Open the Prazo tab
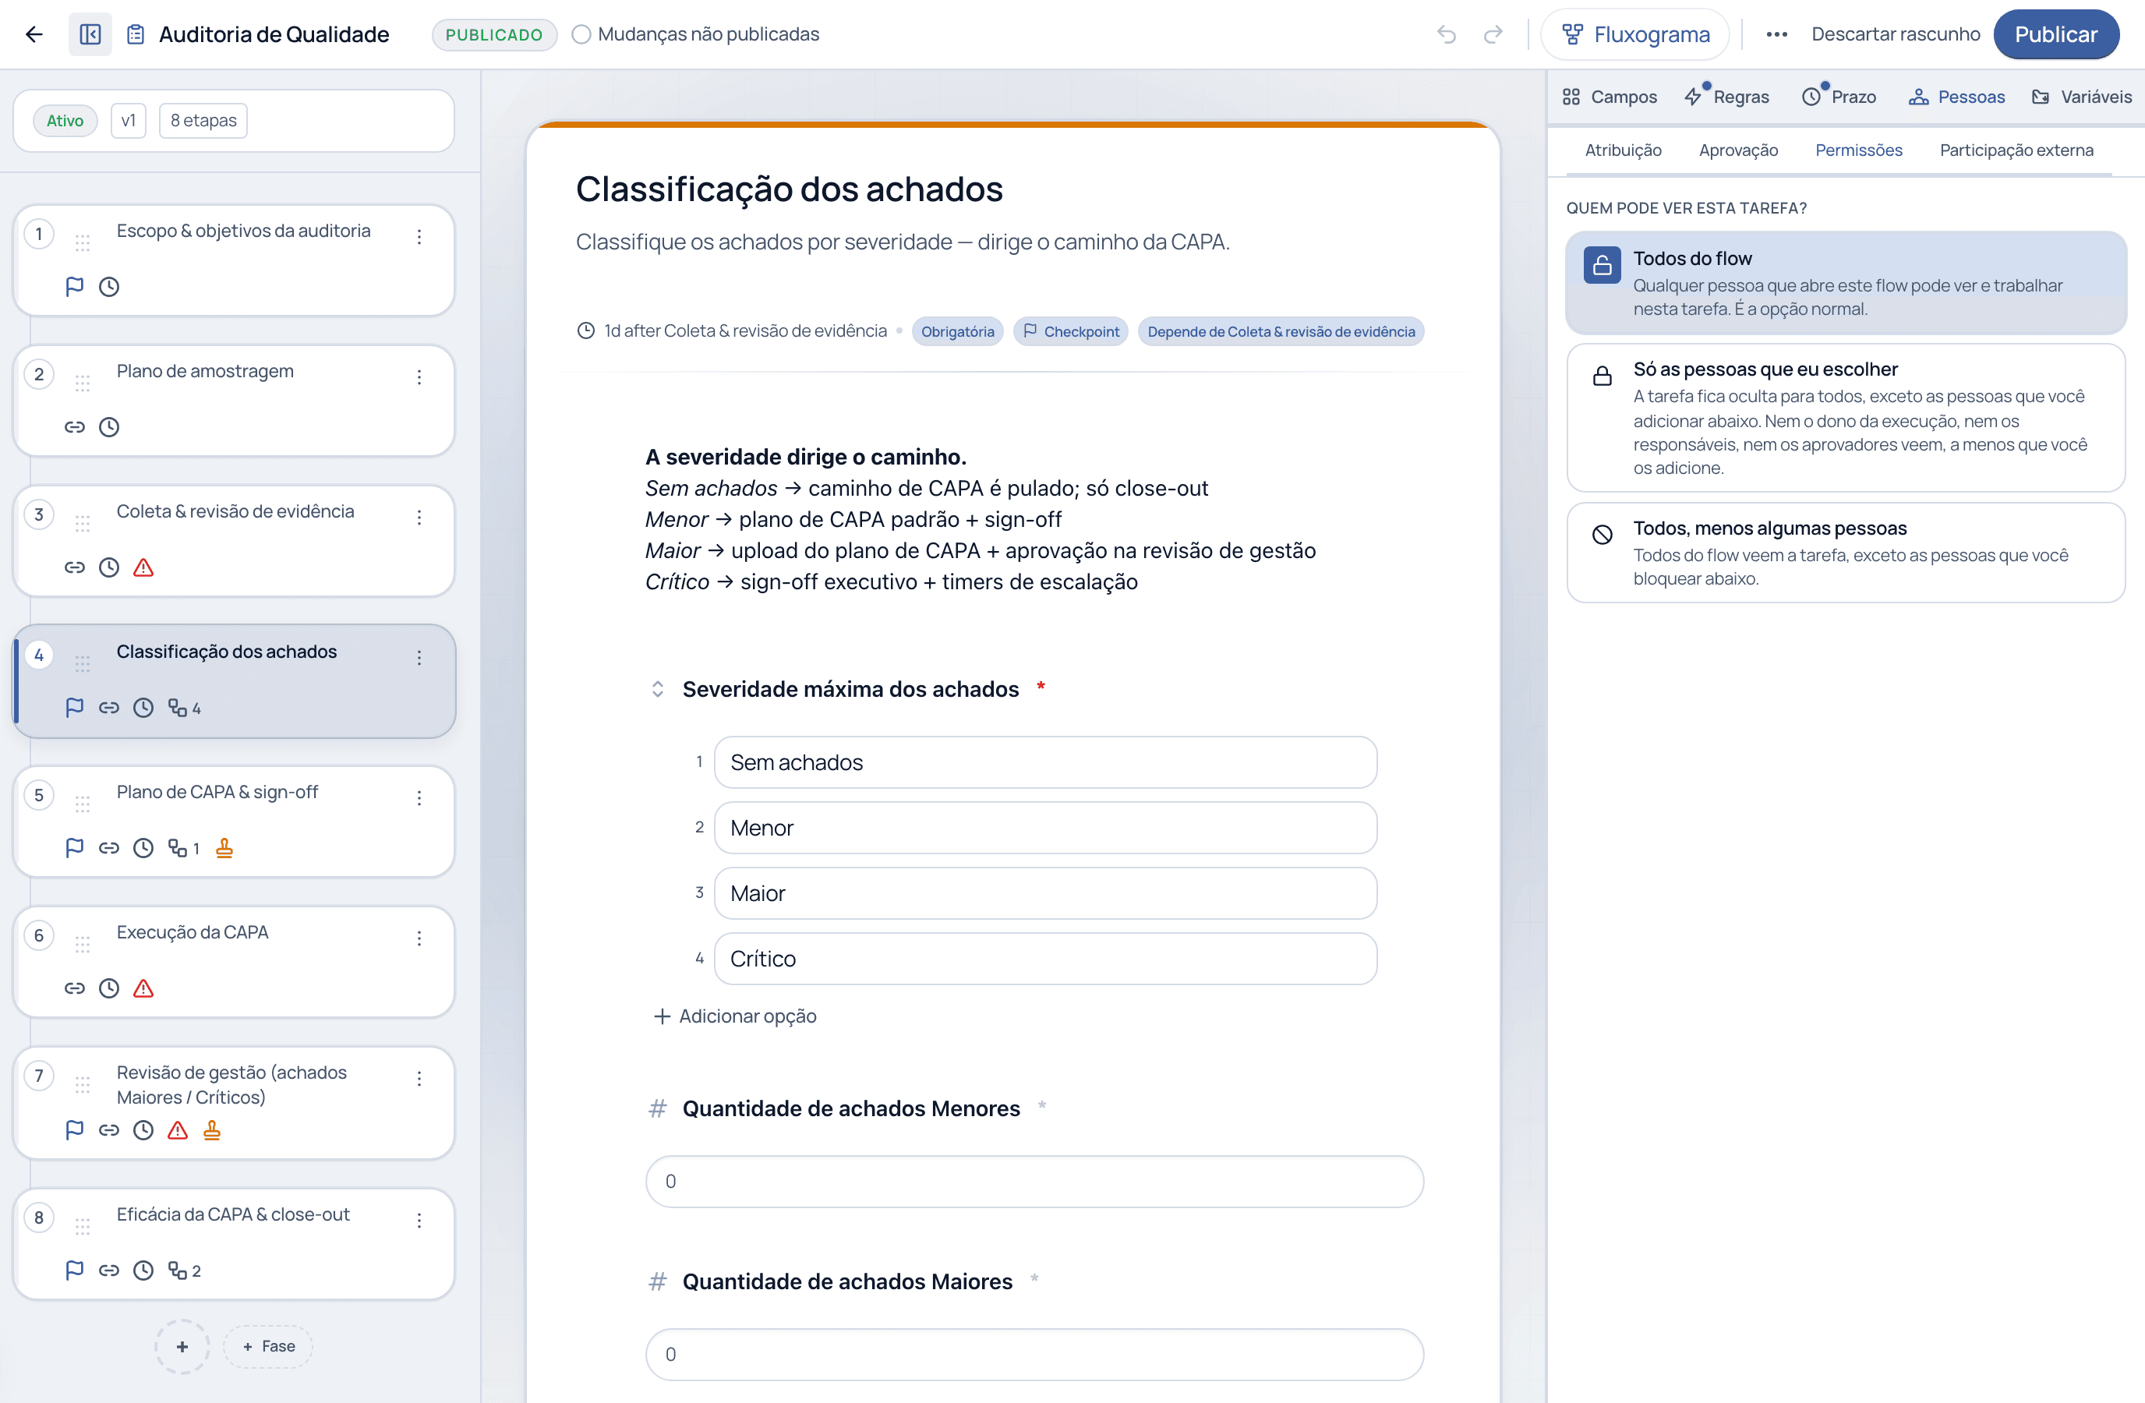2145x1403 pixels. tap(1839, 97)
